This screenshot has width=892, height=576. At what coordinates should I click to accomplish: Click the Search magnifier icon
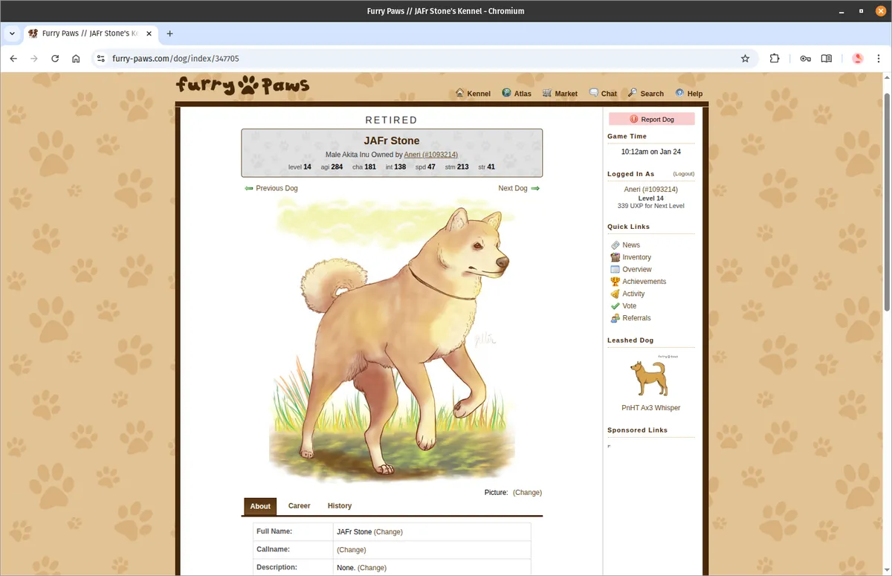[x=632, y=93]
